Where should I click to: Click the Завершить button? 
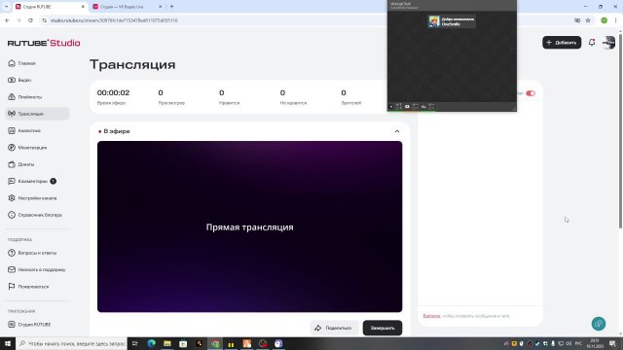(383, 329)
